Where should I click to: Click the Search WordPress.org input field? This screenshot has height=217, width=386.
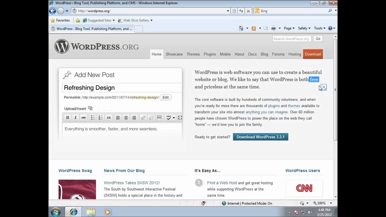292,39
